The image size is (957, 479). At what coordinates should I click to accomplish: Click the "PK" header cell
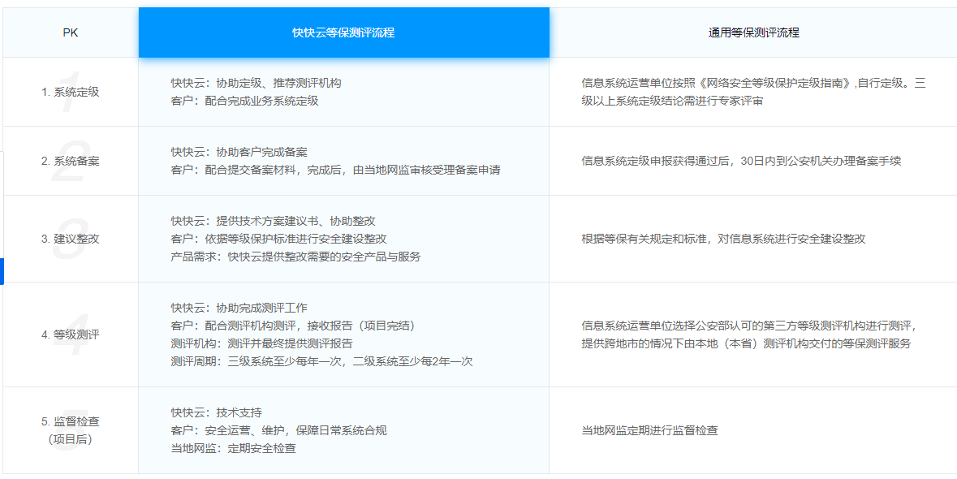(71, 33)
